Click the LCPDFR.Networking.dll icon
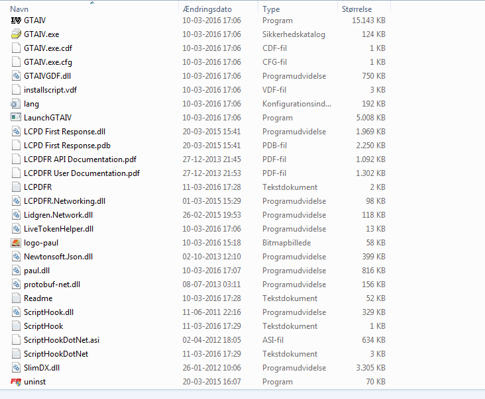The image size is (485, 399). (16, 201)
